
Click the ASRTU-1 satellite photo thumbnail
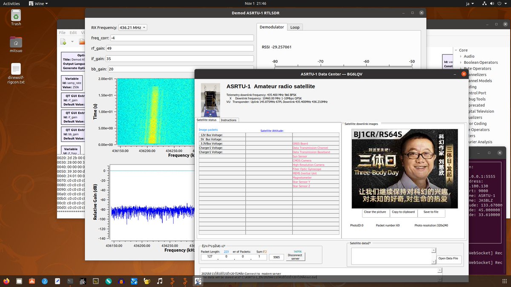[210, 100]
